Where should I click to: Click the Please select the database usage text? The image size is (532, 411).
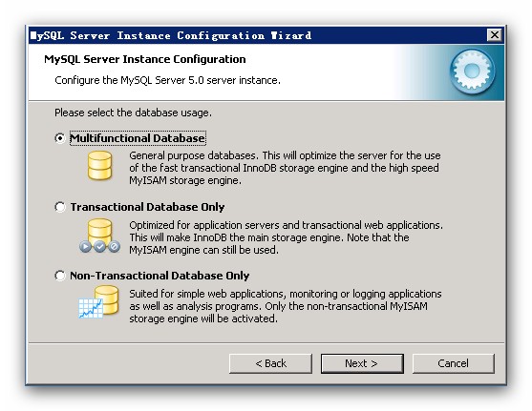point(133,113)
